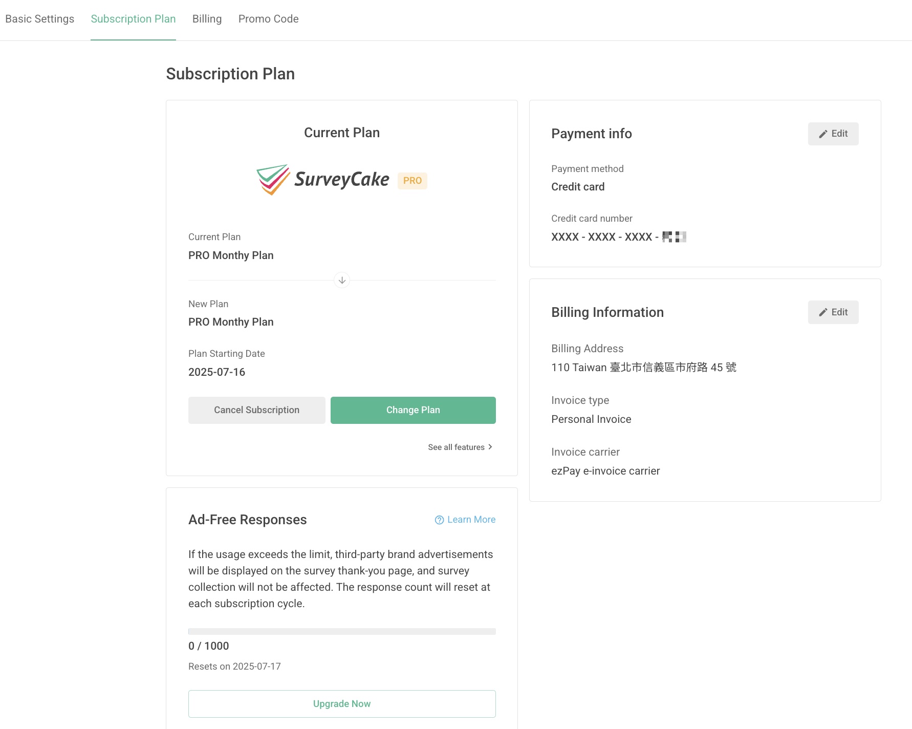The image size is (912, 729).
Task: Expand the See all features chevron
Action: [490, 446]
